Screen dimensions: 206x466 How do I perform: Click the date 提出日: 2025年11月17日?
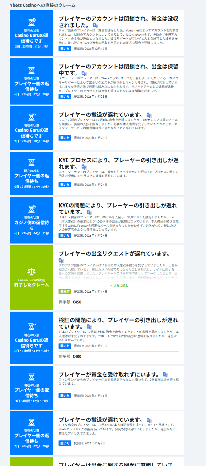[x=91, y=292]
